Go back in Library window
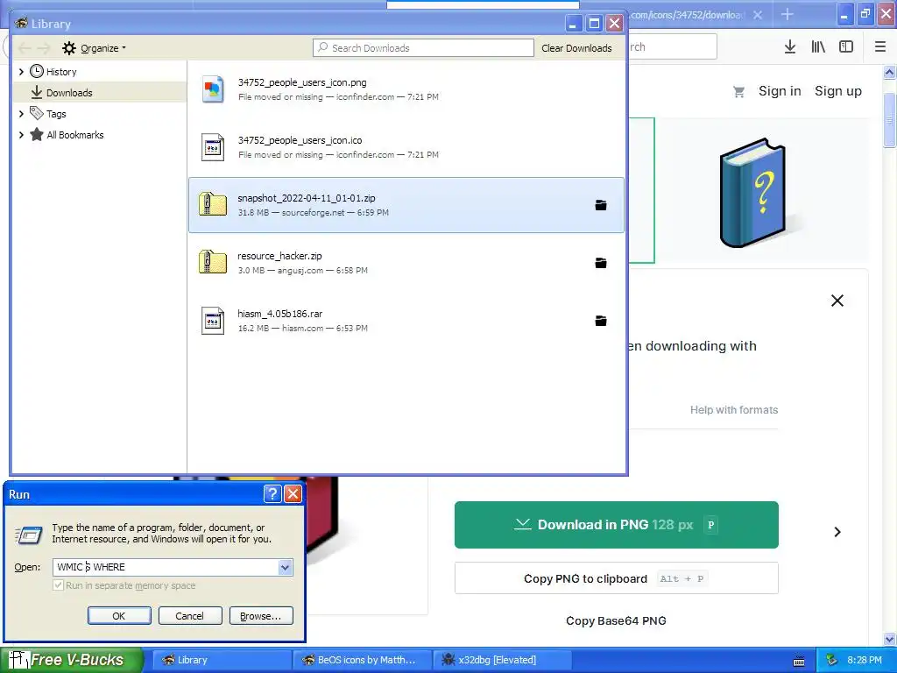This screenshot has width=897, height=673. tap(24, 48)
